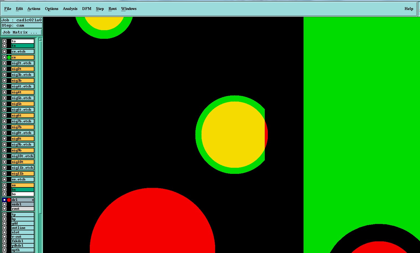Select the sig11b layer name

pos(23,174)
